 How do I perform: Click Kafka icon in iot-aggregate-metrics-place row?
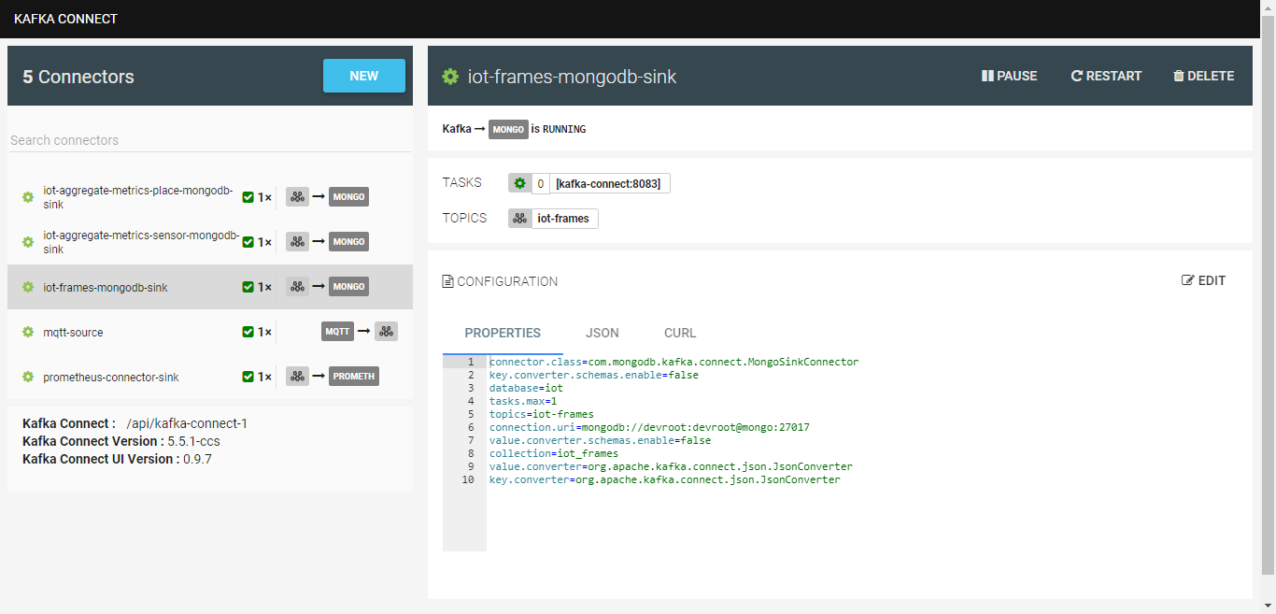click(x=297, y=197)
